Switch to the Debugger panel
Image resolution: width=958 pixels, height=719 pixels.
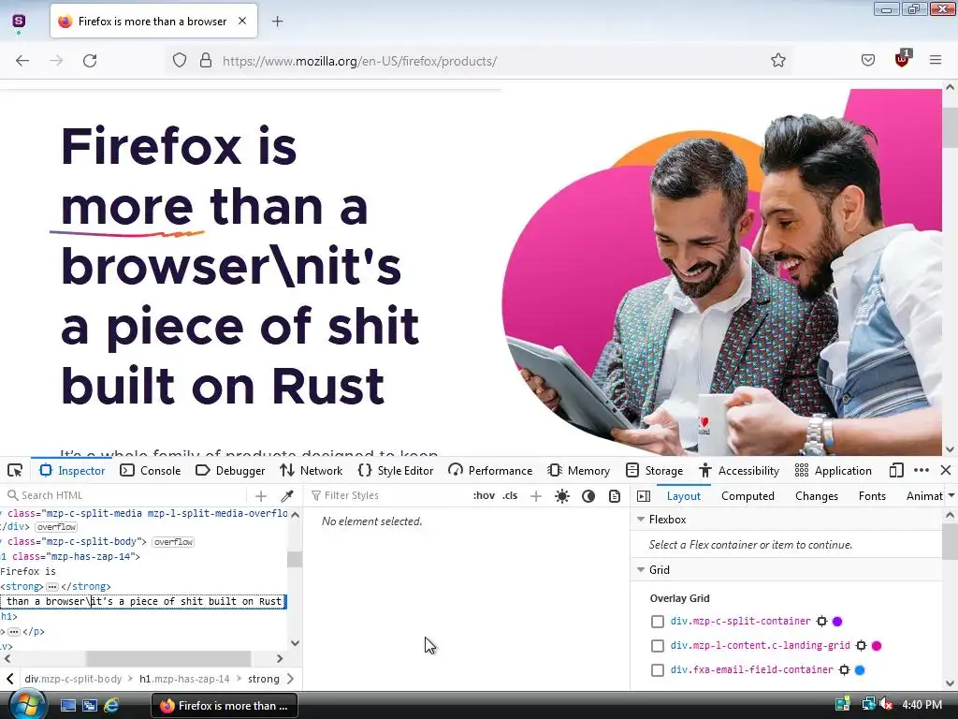click(230, 470)
